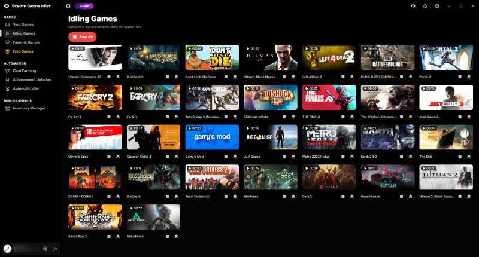The image size is (479, 257).
Task: Click the 'Dota 2' game title text
Action: click(307, 197)
